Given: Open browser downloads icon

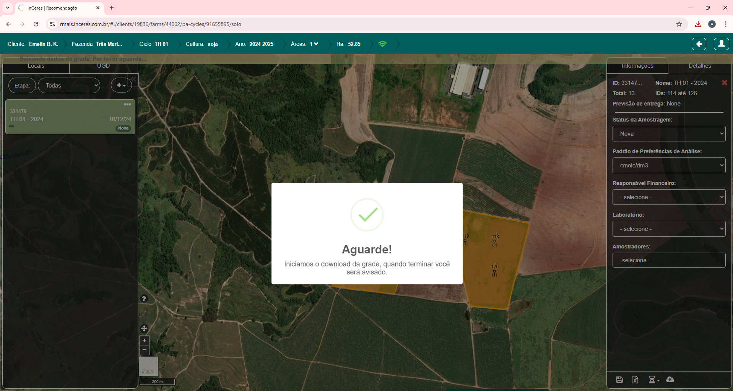Looking at the screenshot, I should click(x=698, y=24).
